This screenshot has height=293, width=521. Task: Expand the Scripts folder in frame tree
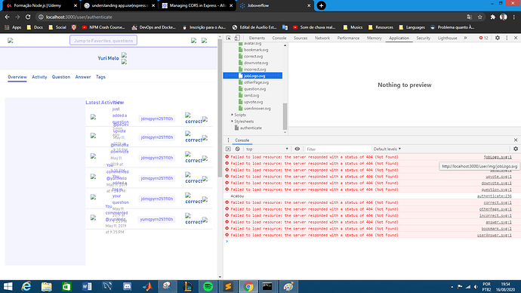pos(233,115)
